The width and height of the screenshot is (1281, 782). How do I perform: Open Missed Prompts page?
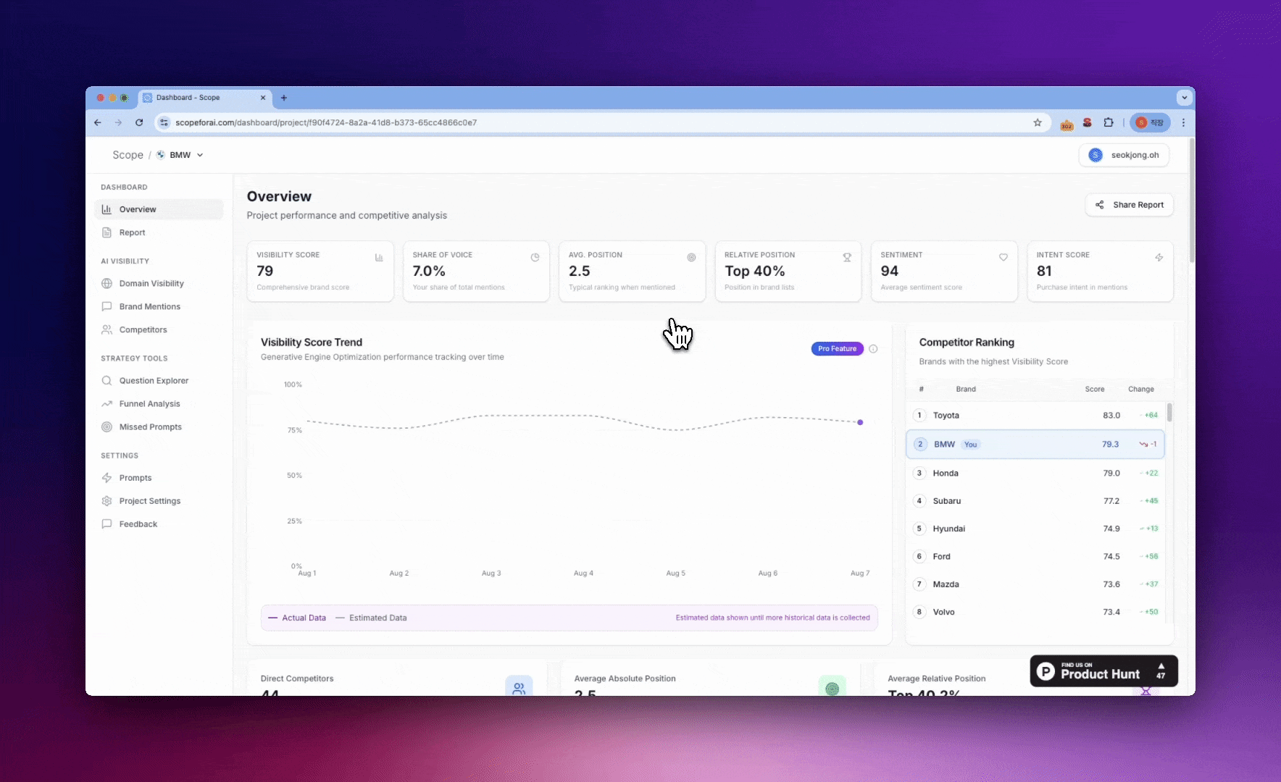150,426
